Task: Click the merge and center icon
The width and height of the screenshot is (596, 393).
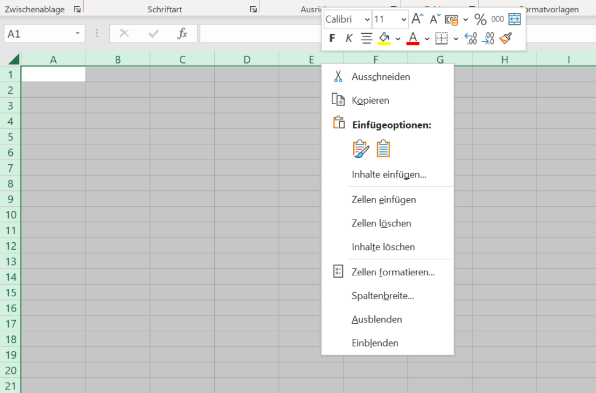Action: [515, 19]
